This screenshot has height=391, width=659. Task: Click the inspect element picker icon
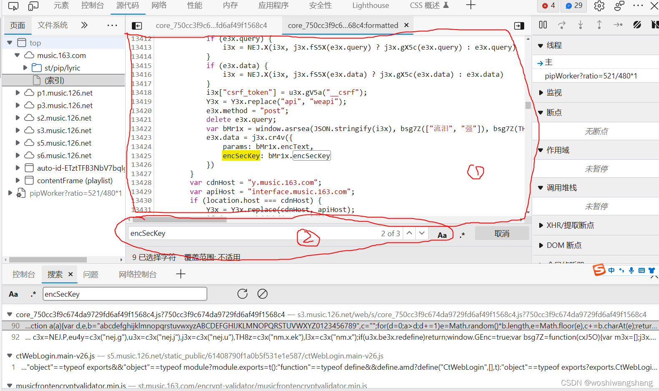[13, 6]
